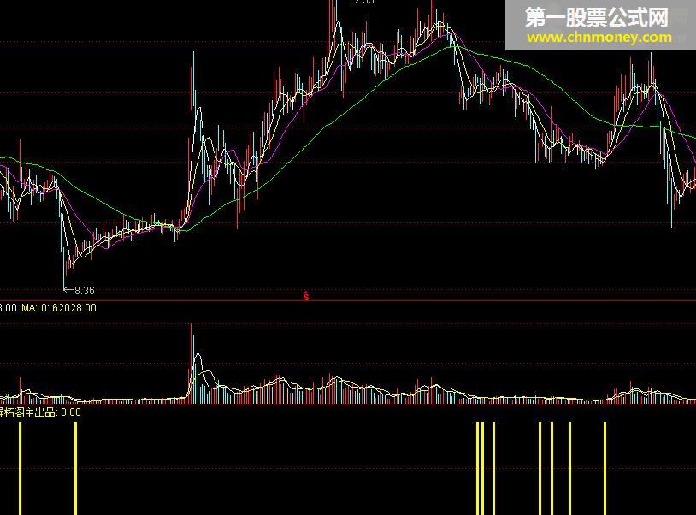Screen dimensions: 696x515
Task: Click the red S marker on the chart baseline
Action: tap(306, 296)
